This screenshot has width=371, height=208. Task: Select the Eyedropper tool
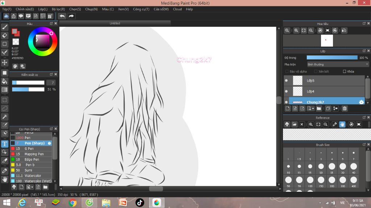4,171
